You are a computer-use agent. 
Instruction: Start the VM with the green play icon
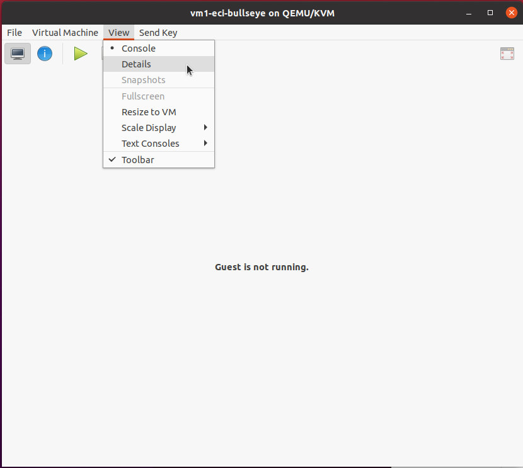81,54
